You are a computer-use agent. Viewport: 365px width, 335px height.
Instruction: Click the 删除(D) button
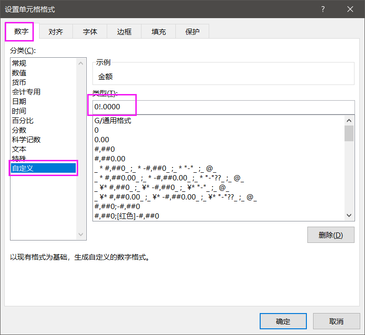coord(331,235)
